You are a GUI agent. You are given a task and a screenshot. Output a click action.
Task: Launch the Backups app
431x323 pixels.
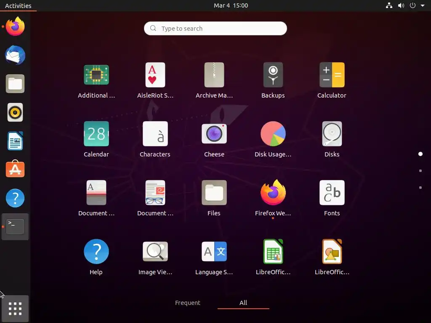pyautogui.click(x=273, y=75)
